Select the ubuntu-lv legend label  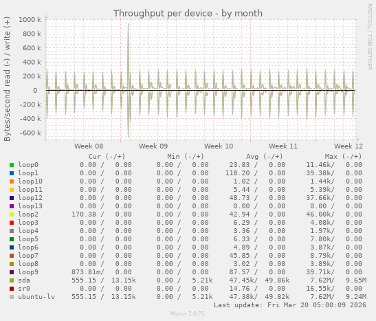[x=36, y=297]
